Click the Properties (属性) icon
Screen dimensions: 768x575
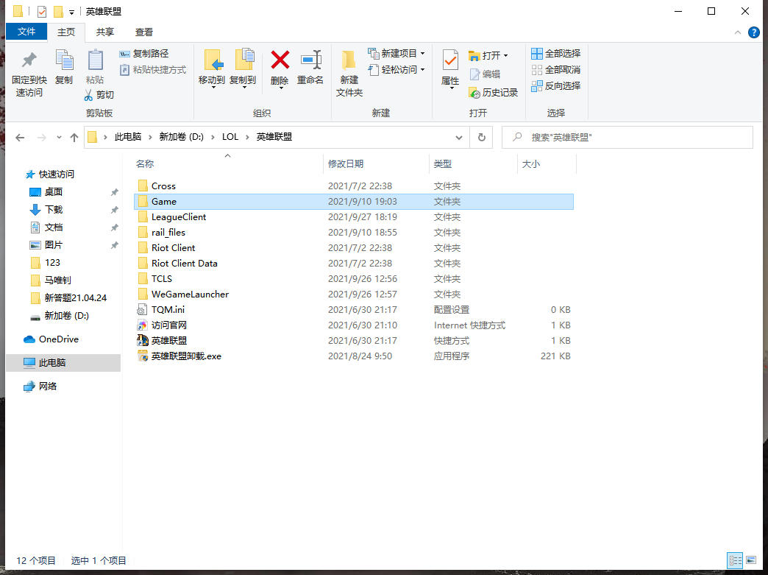(450, 61)
